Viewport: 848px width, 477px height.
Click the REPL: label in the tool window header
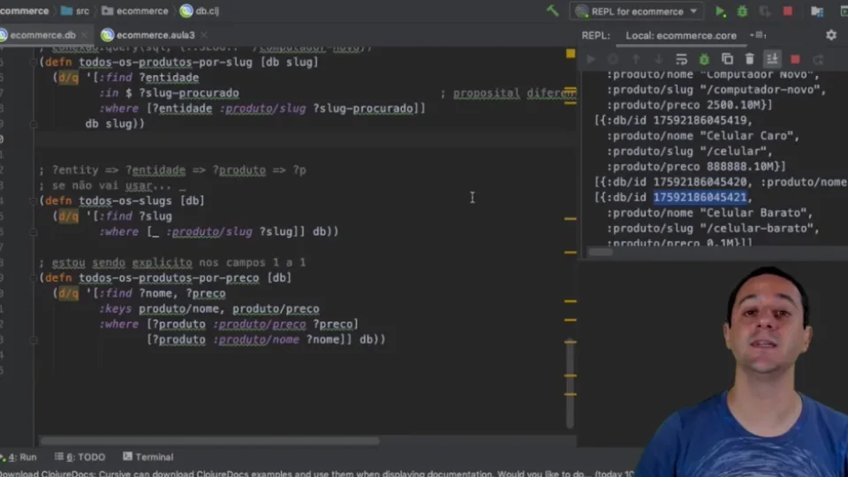coord(595,35)
